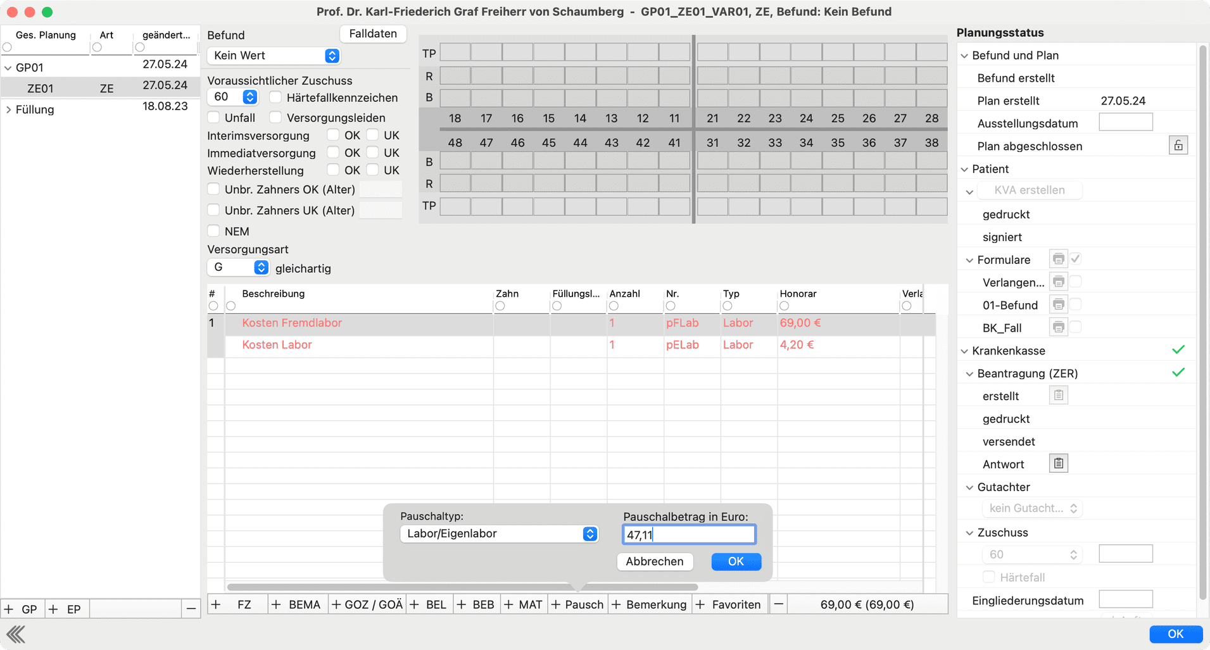Image resolution: width=1210 pixels, height=650 pixels.
Task: Click the printer icon next to Verlangen...
Action: tap(1058, 282)
